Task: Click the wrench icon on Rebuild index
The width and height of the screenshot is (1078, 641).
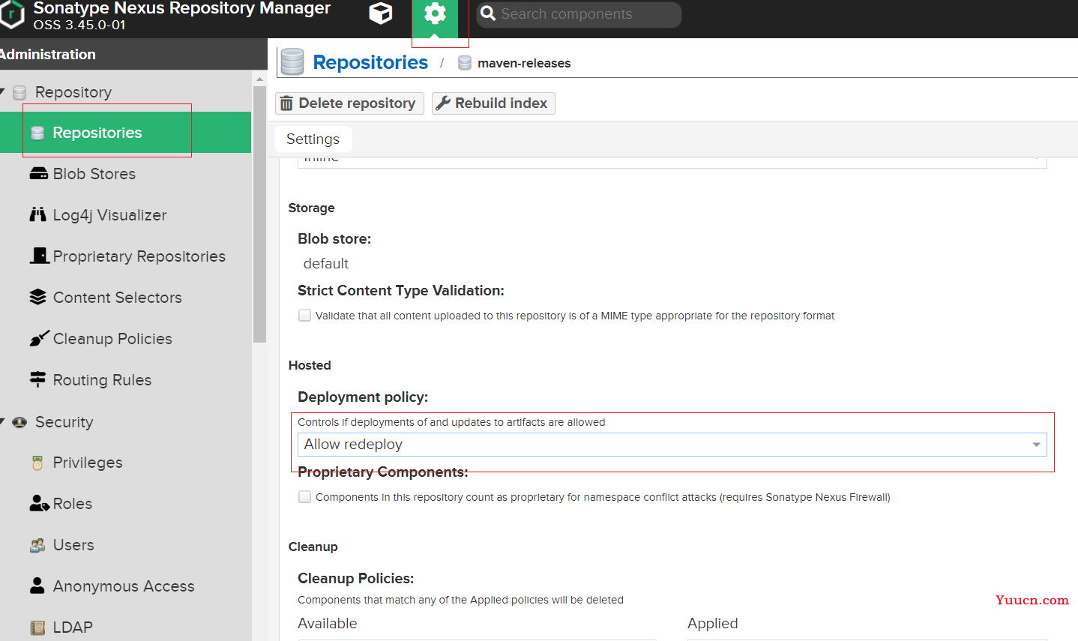Action: point(443,103)
